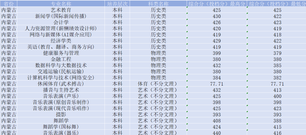Click lowest score 415 for 舞蹈学(国标舞)
This screenshot has height=135, width=306.
pos(277,127)
